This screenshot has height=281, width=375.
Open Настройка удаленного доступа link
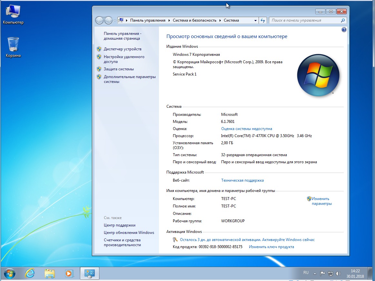click(x=124, y=59)
